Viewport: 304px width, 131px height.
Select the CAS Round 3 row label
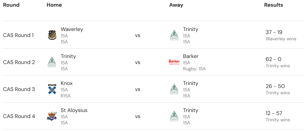(19, 89)
